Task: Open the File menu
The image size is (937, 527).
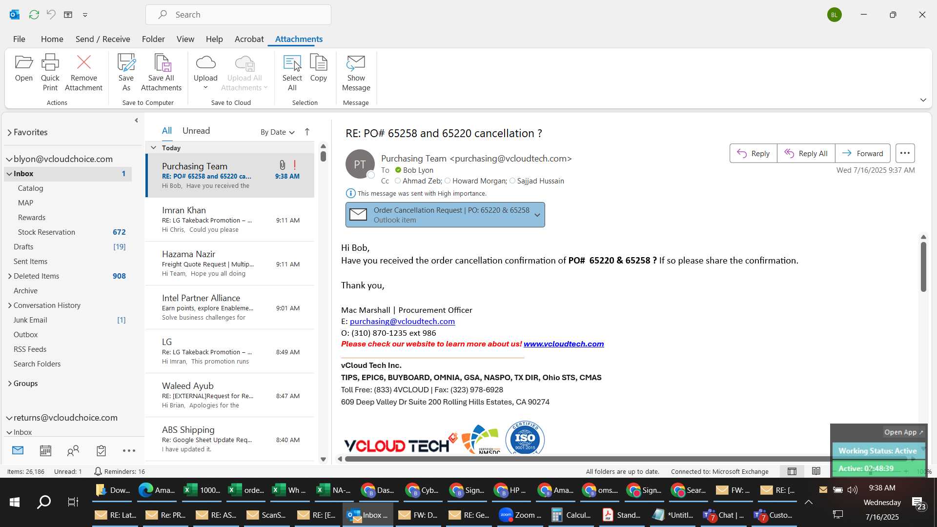Action: pos(19,39)
